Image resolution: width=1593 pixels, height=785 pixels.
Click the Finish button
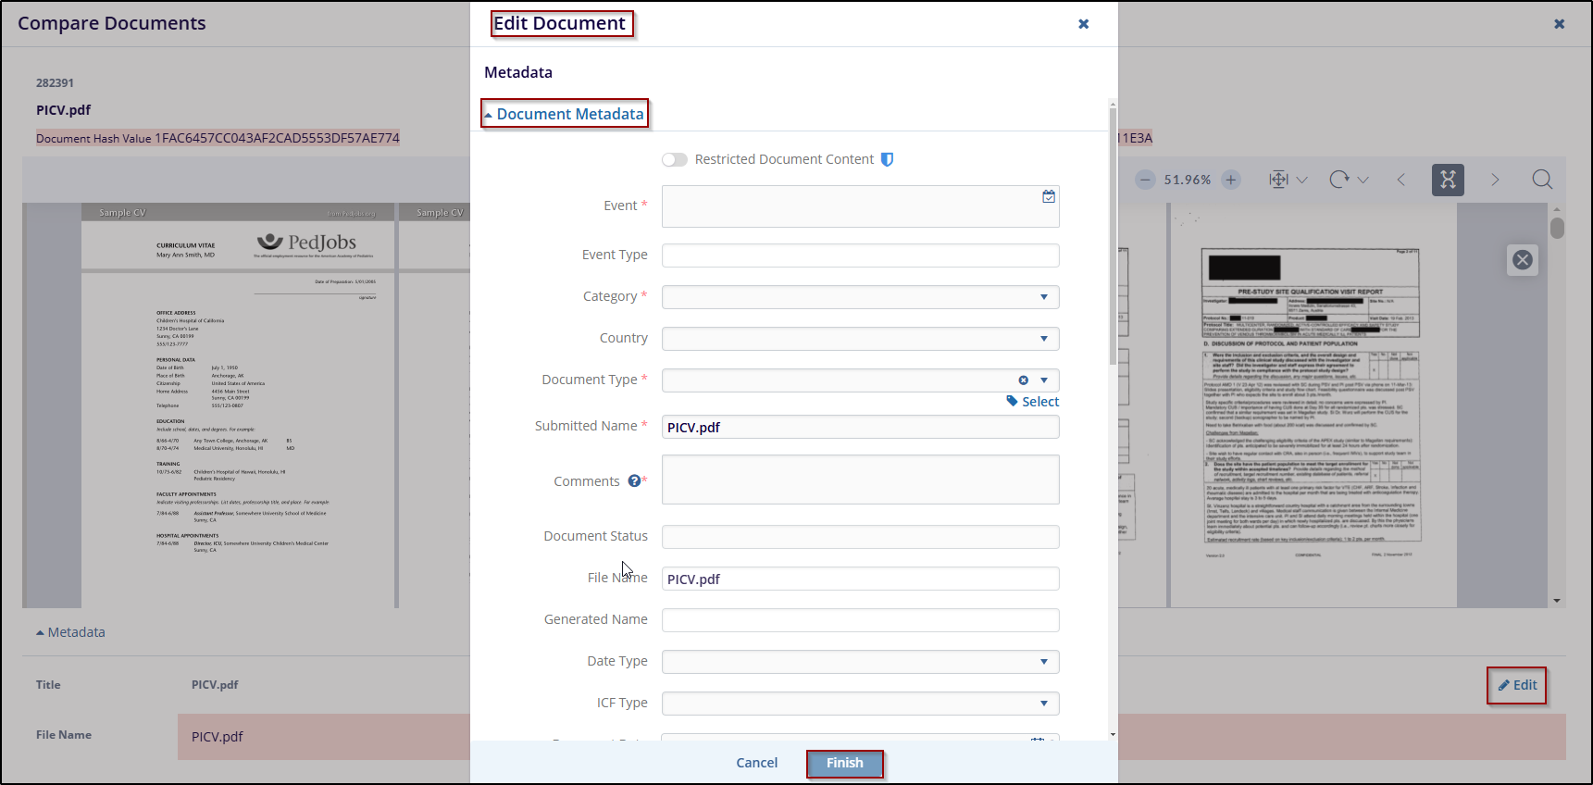(844, 763)
